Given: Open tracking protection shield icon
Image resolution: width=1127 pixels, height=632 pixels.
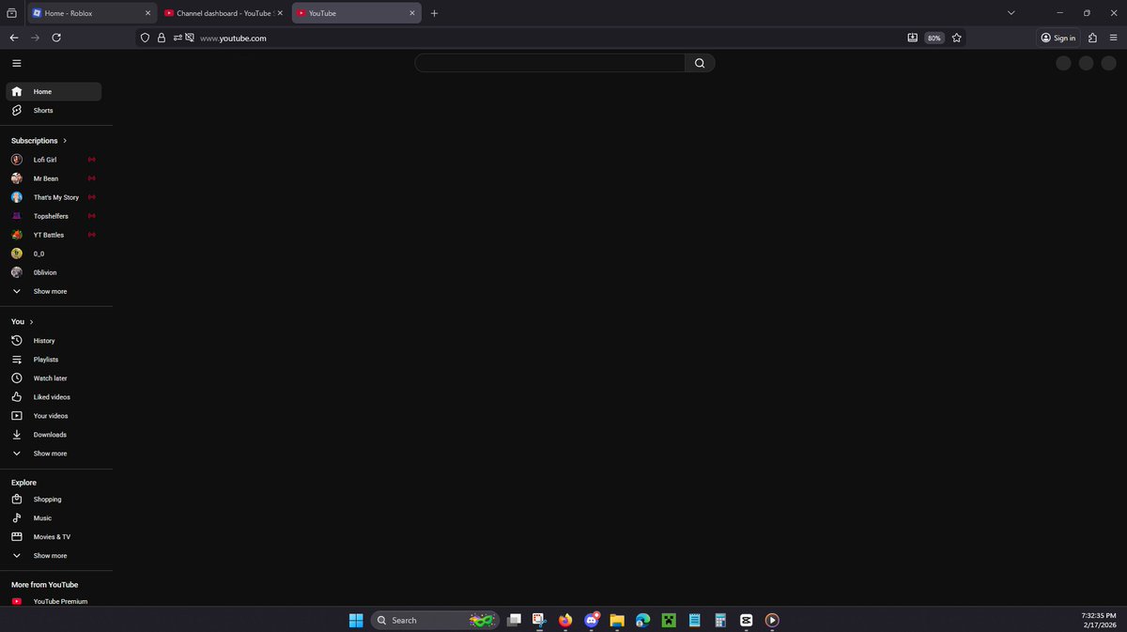Looking at the screenshot, I should 145,38.
